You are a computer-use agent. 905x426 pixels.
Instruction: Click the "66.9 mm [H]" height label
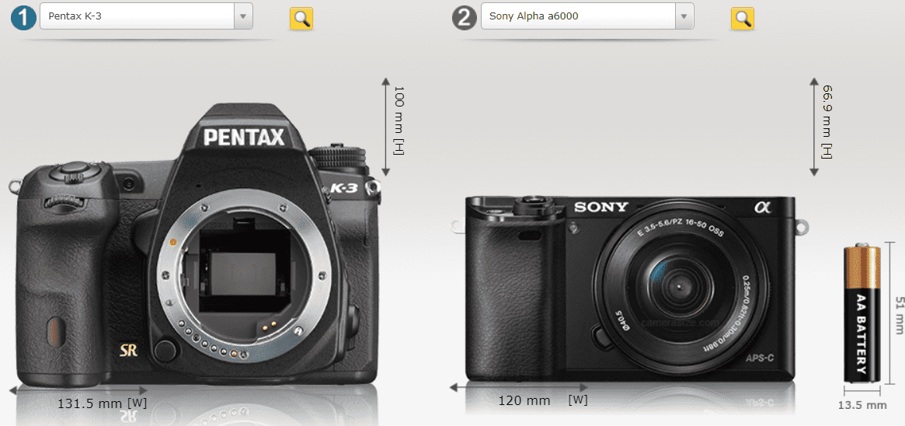point(827,122)
